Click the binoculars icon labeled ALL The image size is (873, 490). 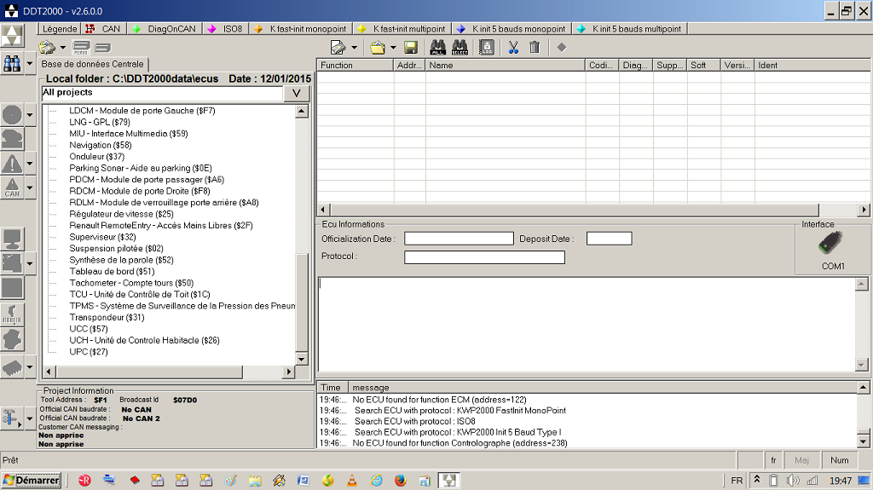tap(437, 48)
